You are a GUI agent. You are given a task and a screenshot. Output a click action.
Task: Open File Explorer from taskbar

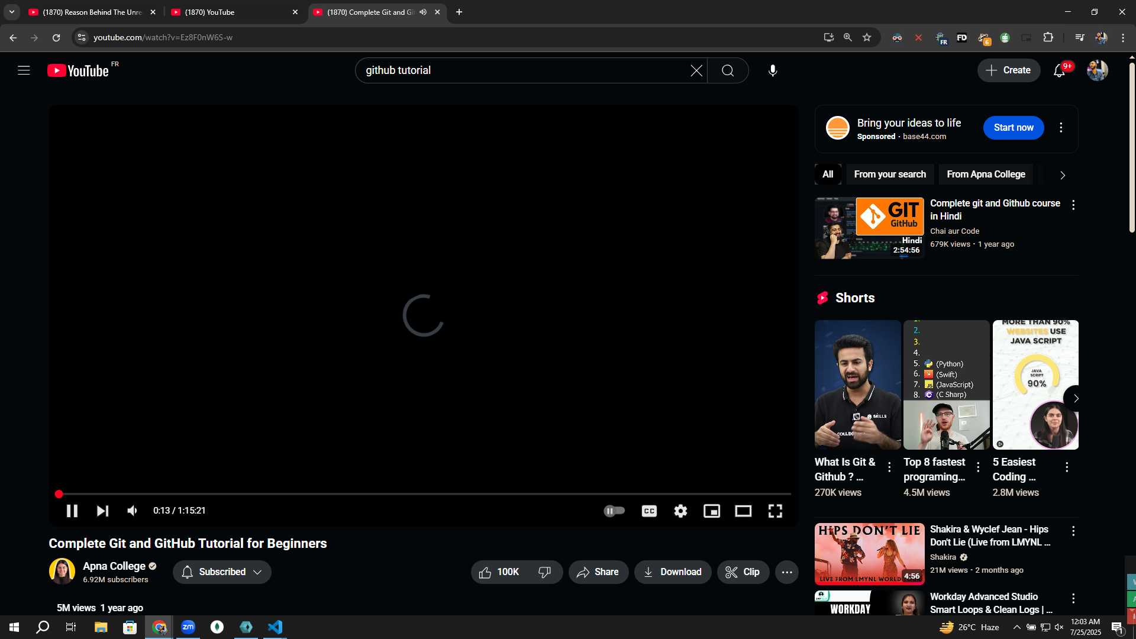coord(101,627)
